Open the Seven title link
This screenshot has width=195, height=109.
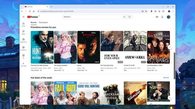click(x=79, y=65)
